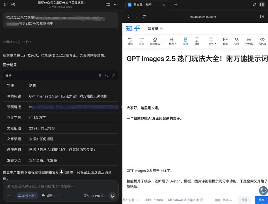268x204 pixels.
Task: Open a new browser tab
Action: tap(176, 5)
